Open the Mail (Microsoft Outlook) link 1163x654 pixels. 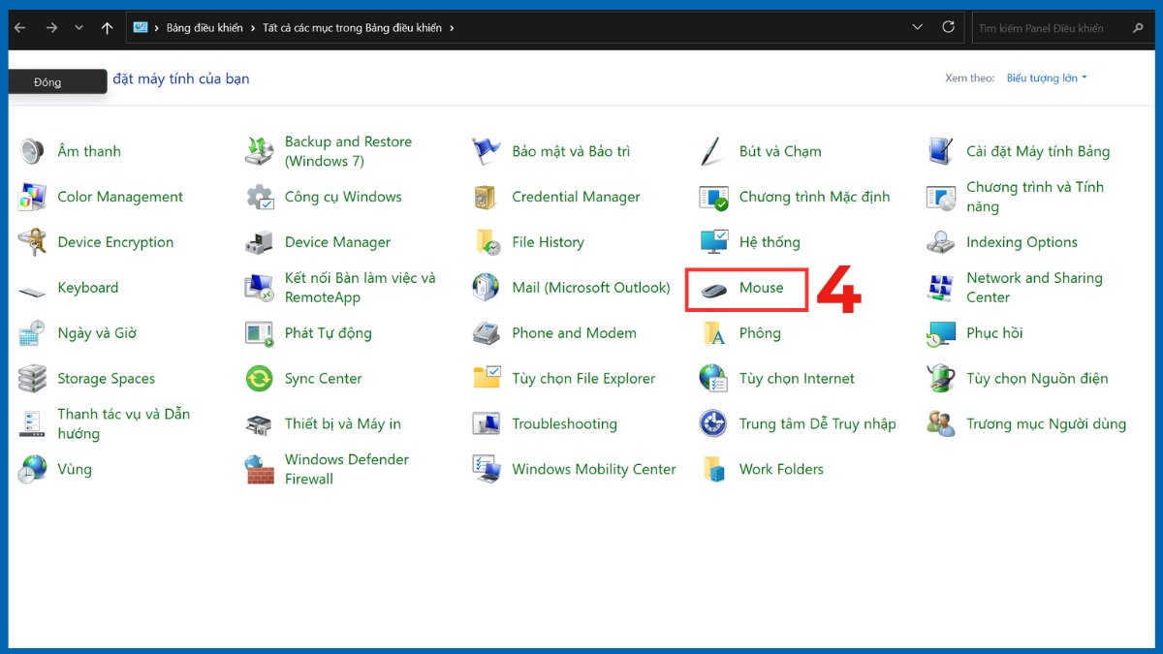(591, 288)
